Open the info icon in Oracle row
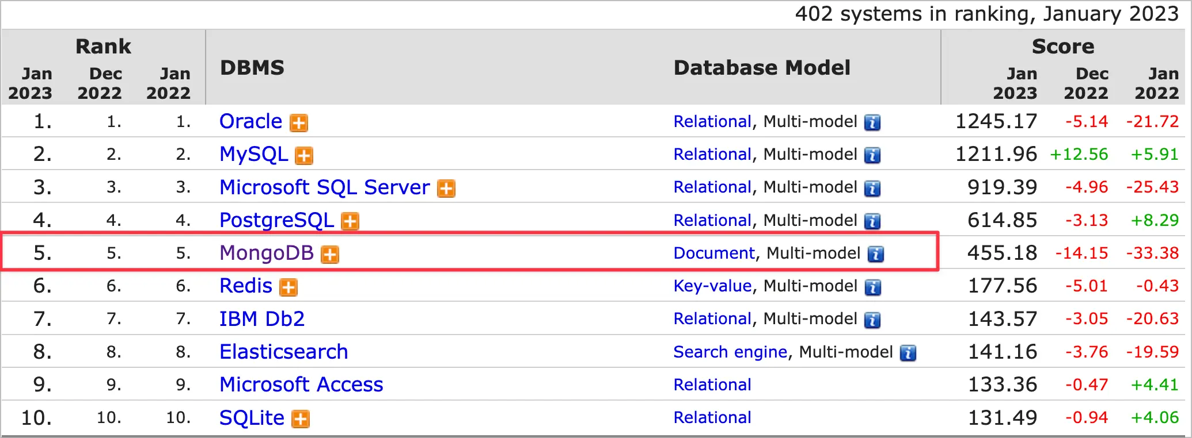Image resolution: width=1192 pixels, height=438 pixels. point(872,123)
